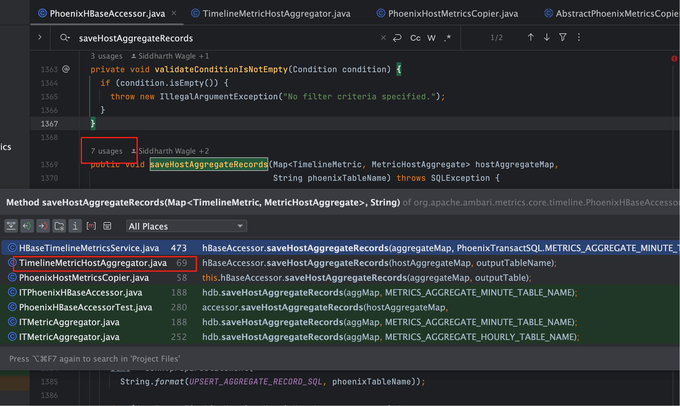
Task: Toggle show read access usages
Action: (x=27, y=226)
